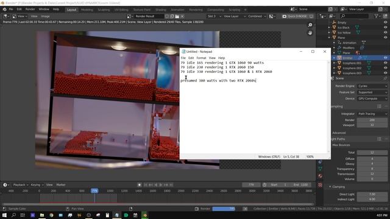The image size is (390, 219).
Task: Click the pan hand gizmo in render view
Action: click(x=310, y=32)
